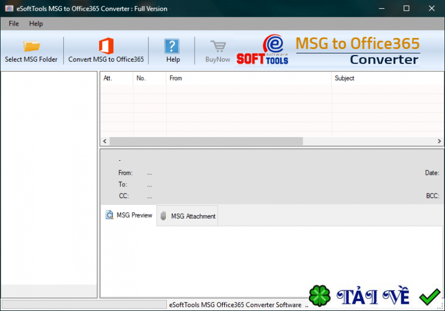The height and width of the screenshot is (311, 445).
Task: Click the Convert MSG to Office365 icon
Action: click(x=106, y=46)
